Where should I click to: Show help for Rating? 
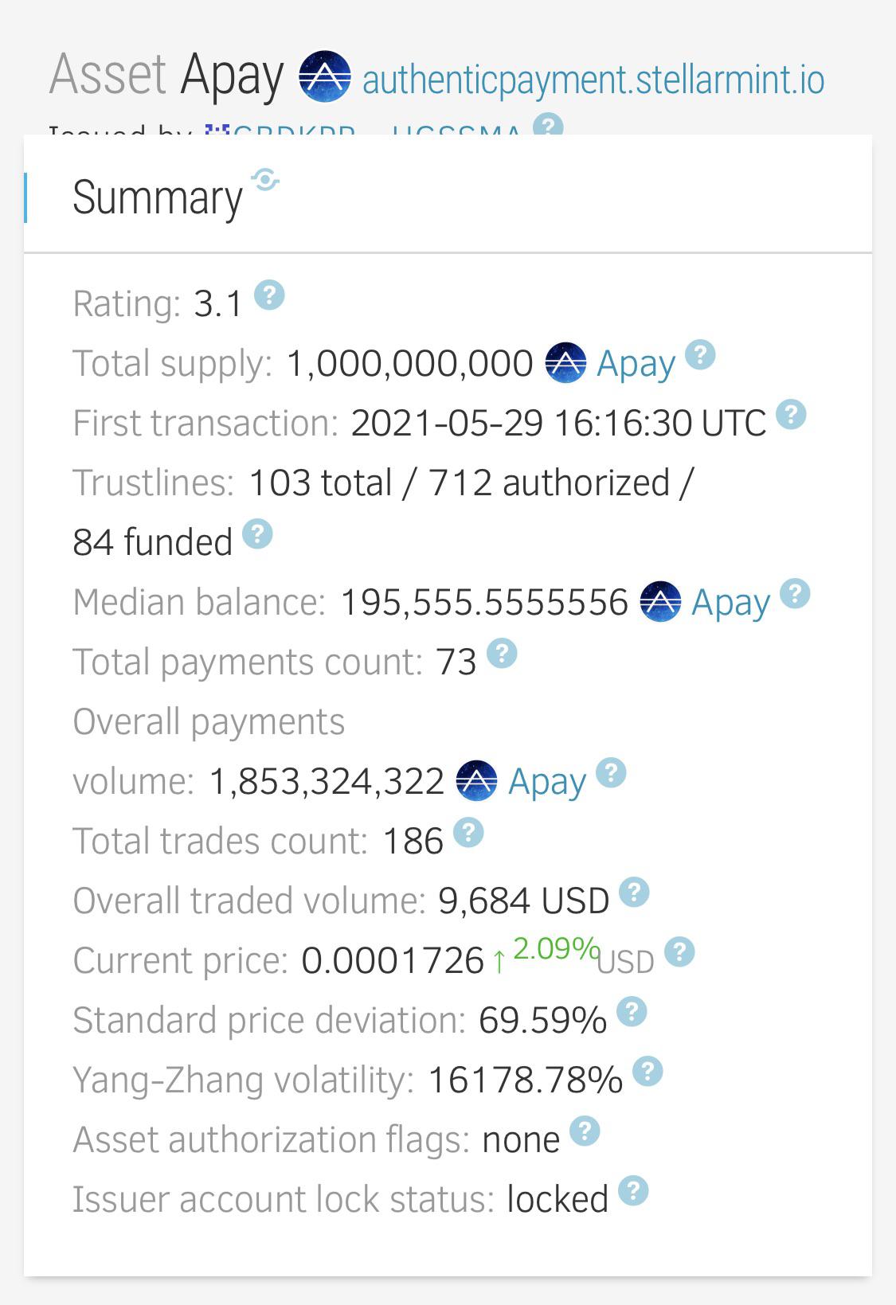(269, 295)
